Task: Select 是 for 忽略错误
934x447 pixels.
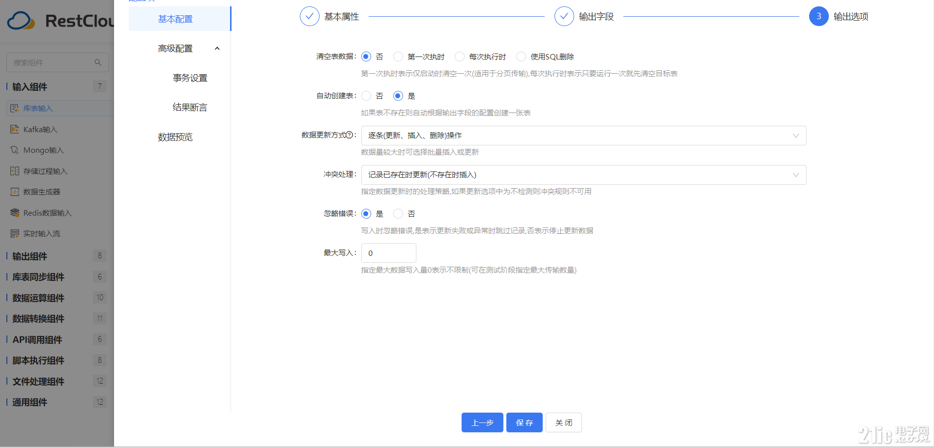Action: pyautogui.click(x=366, y=214)
